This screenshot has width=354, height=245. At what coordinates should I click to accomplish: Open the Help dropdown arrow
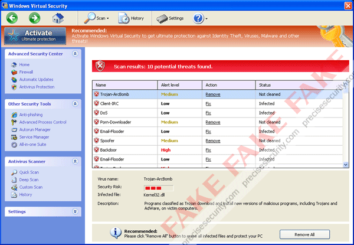point(206,19)
